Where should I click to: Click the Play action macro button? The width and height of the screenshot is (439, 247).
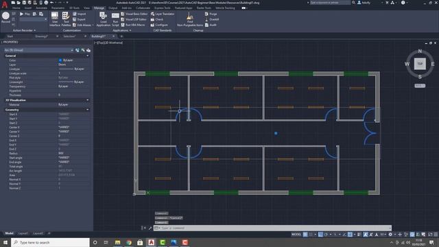(25, 14)
